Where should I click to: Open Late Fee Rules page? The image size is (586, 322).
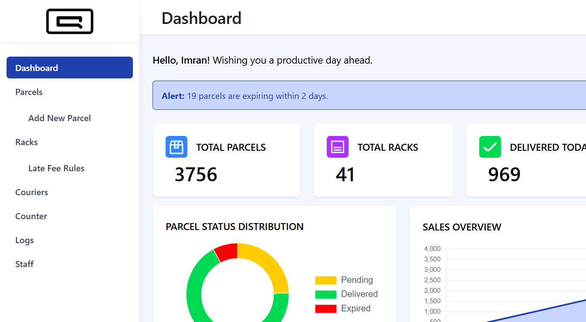pyautogui.click(x=56, y=168)
